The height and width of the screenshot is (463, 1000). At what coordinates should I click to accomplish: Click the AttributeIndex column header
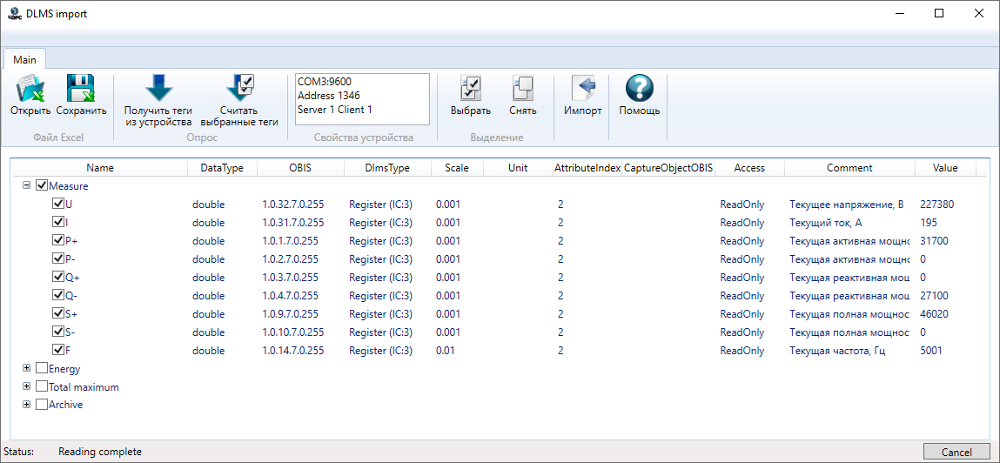[x=587, y=168]
